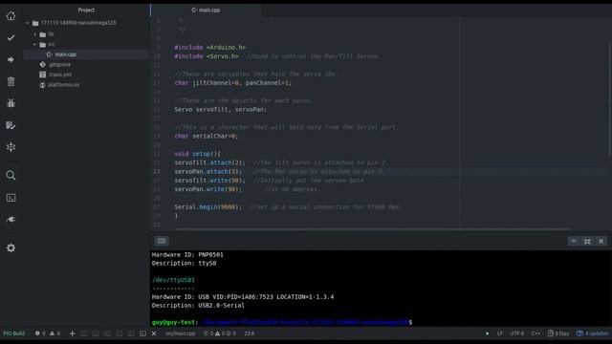Click the linter warnings triangle near file path
Image resolution: width=612 pixels, height=344 pixels.
pyautogui.click(x=217, y=333)
